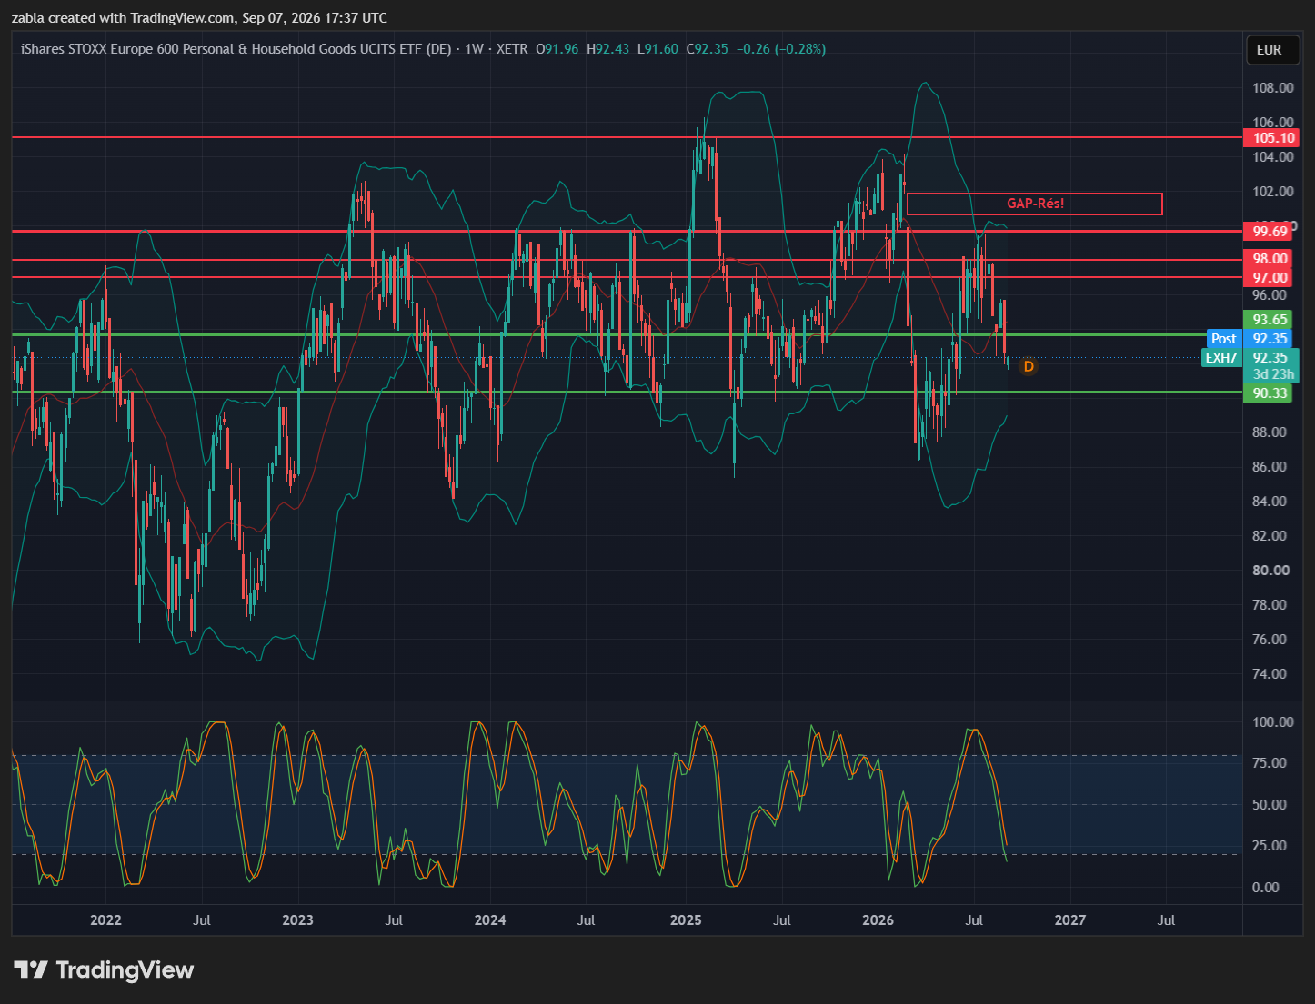
Task: Open the EUR currency selector
Action: point(1269,50)
